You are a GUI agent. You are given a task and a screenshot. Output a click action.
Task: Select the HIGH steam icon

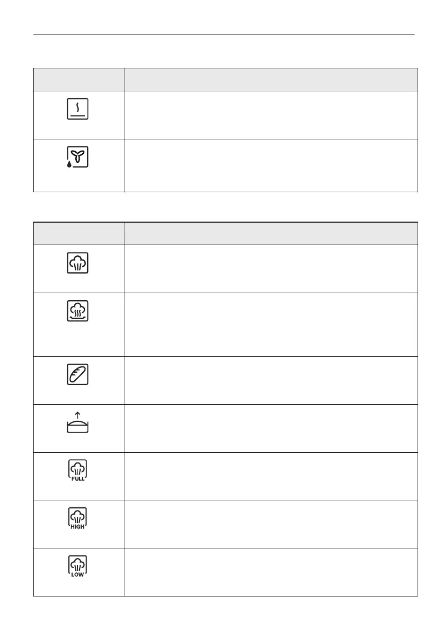pyautogui.click(x=77, y=519)
